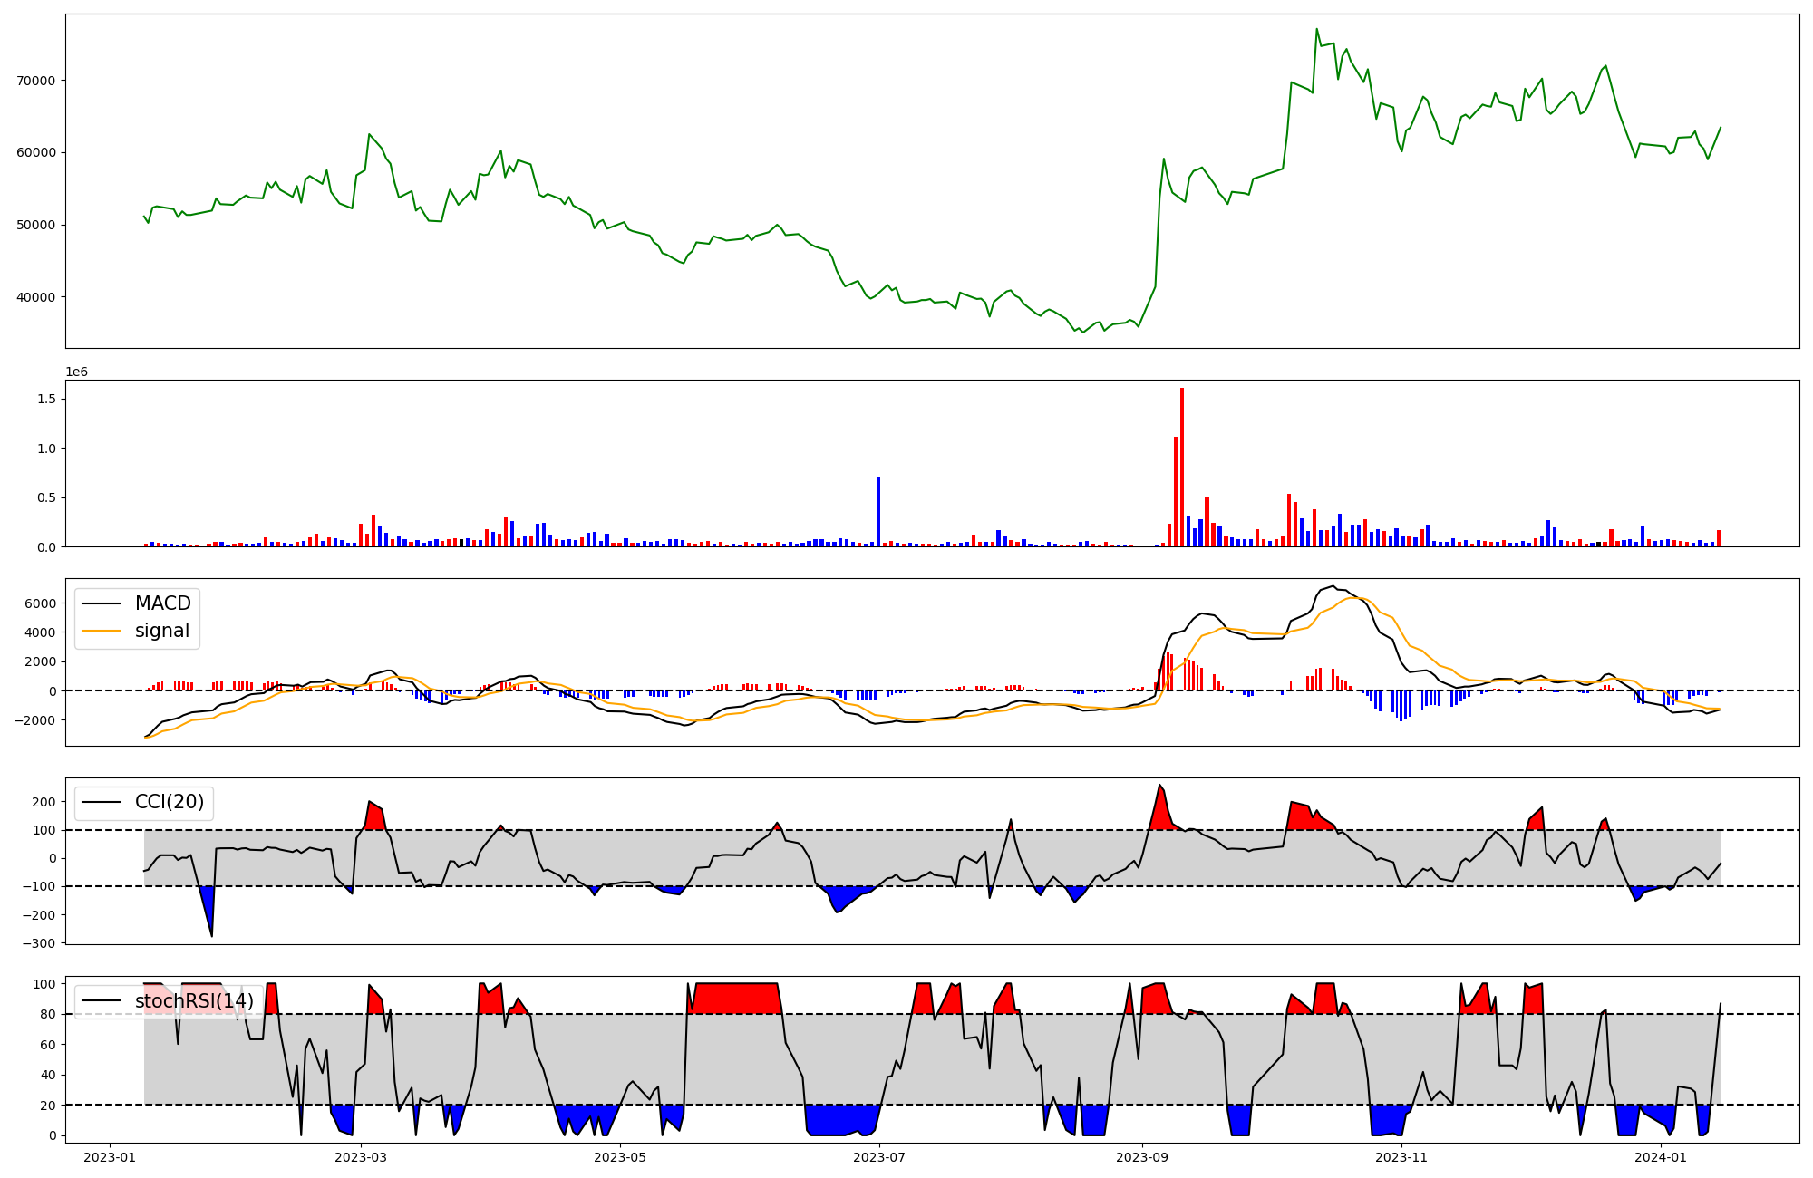Image resolution: width=1813 pixels, height=1178 pixels.
Task: Click the signal legend entry
Action: pos(162,631)
